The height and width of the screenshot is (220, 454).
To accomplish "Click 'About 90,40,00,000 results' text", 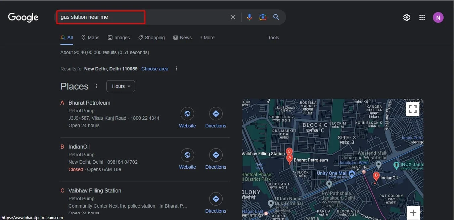I will point(89,52).
